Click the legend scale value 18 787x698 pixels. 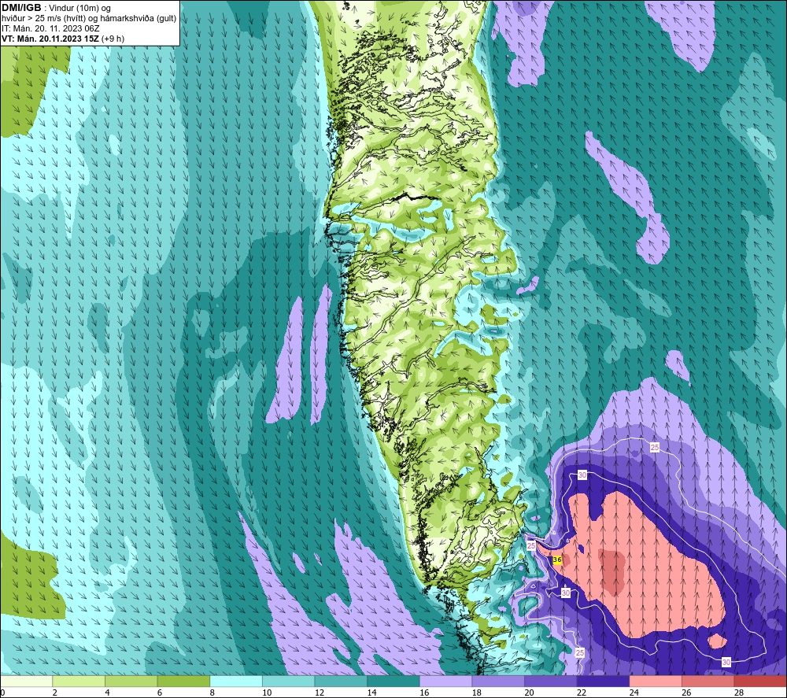(476, 693)
